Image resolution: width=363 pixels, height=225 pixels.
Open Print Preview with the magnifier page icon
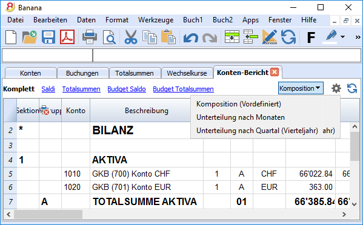click(x=109, y=37)
